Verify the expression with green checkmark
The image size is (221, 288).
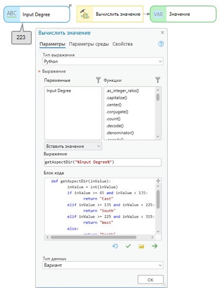point(128,246)
